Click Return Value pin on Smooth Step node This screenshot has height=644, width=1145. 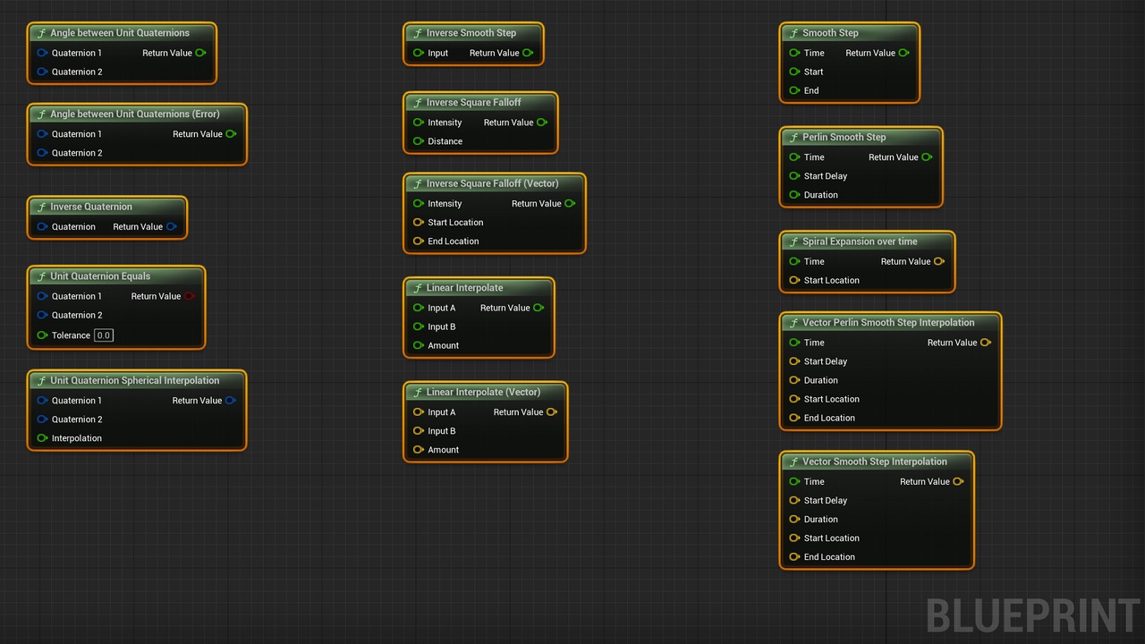[903, 53]
